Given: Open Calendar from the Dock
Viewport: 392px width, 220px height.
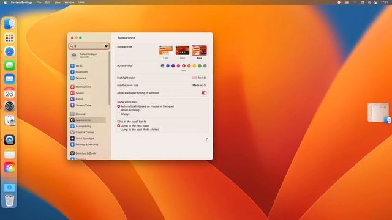Looking at the screenshot, I should [x=10, y=93].
